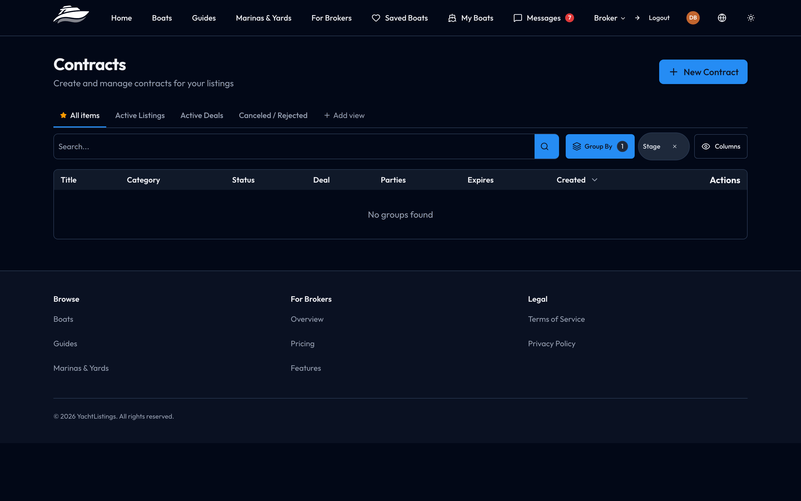Click the YachtListings boat logo
This screenshot has width=801, height=501.
pyautogui.click(x=71, y=14)
